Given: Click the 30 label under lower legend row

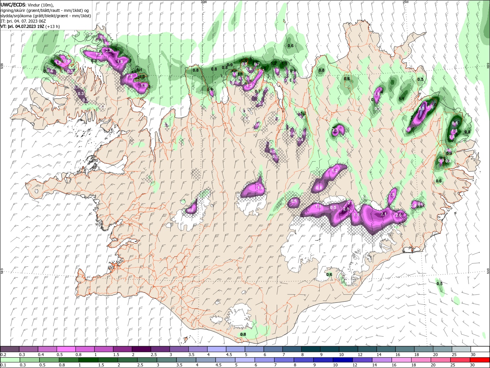Looking at the screenshot, I should (x=473, y=365).
